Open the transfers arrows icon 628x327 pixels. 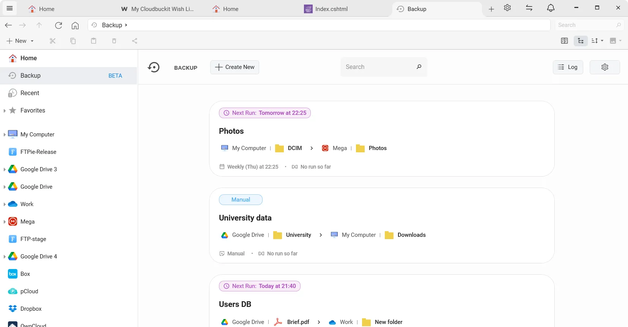coord(529,8)
